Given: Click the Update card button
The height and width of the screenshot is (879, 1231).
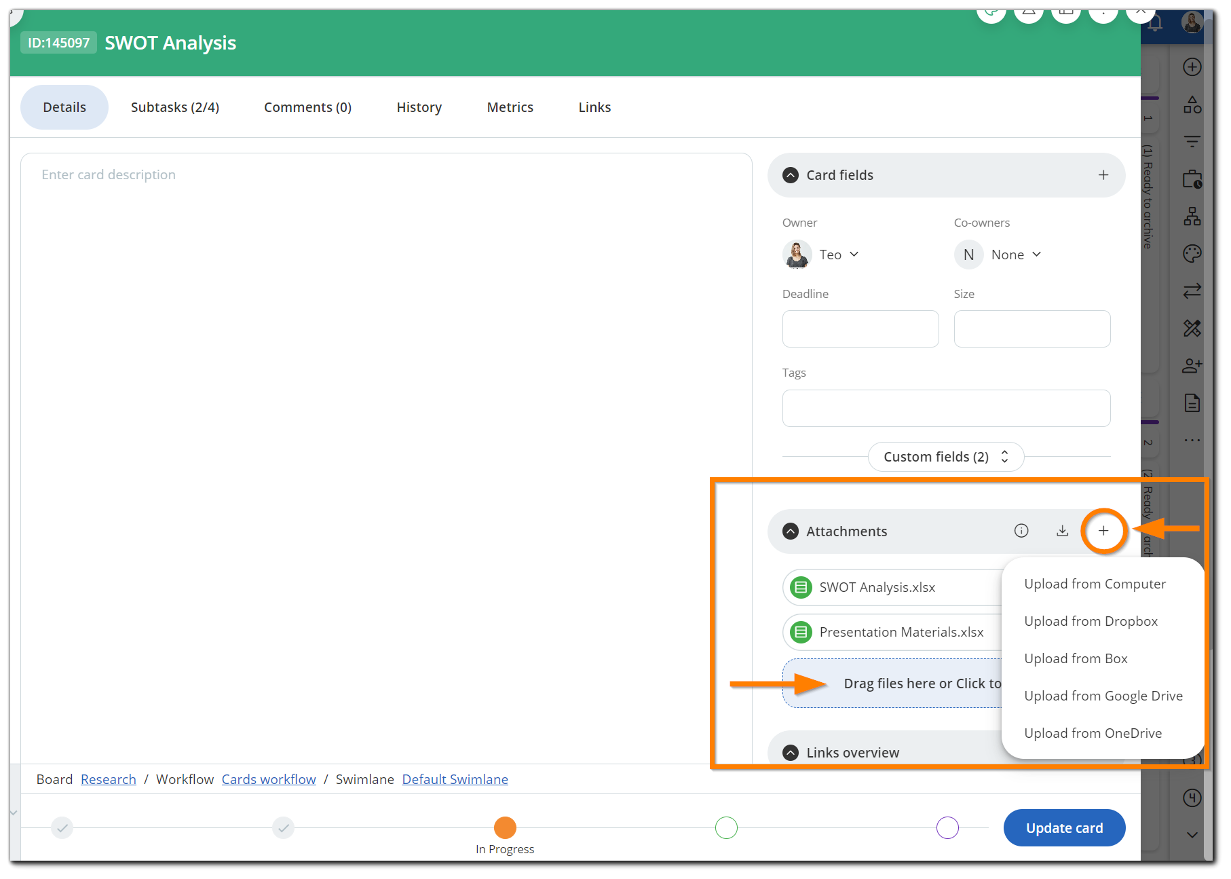Looking at the screenshot, I should click(x=1063, y=827).
